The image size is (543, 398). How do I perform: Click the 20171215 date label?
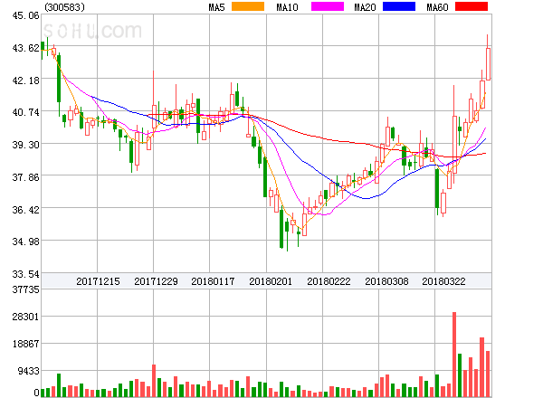click(x=98, y=281)
